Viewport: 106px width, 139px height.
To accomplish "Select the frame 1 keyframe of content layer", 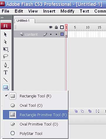I will click(x=66, y=34).
